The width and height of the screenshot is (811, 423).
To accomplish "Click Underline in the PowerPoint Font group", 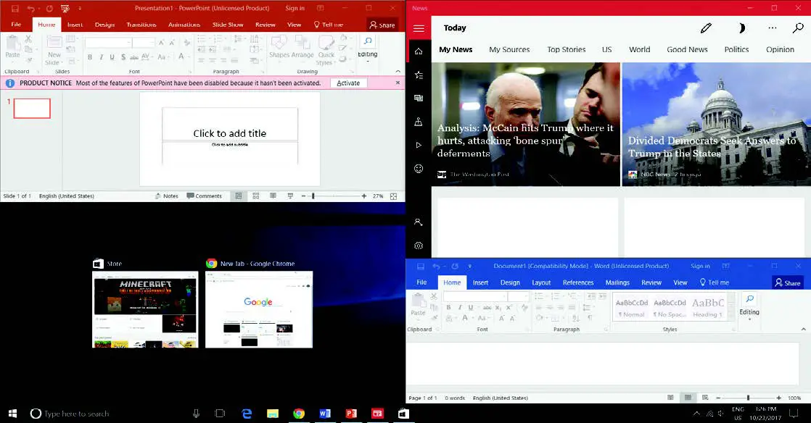I will tap(112, 57).
